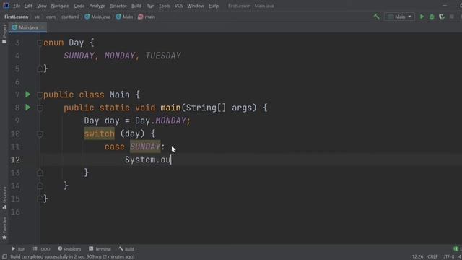Click src in the breadcrumb bar
The height and width of the screenshot is (260, 462).
pyautogui.click(x=37, y=17)
